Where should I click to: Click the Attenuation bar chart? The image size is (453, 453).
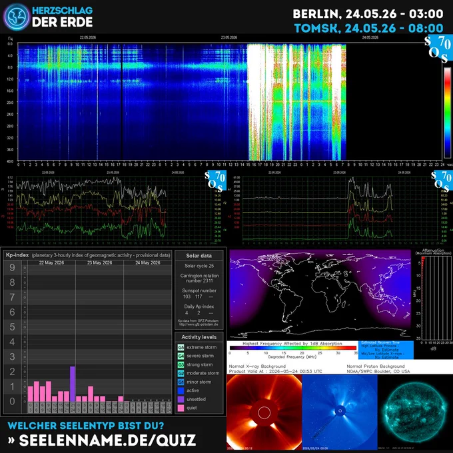[436, 298]
